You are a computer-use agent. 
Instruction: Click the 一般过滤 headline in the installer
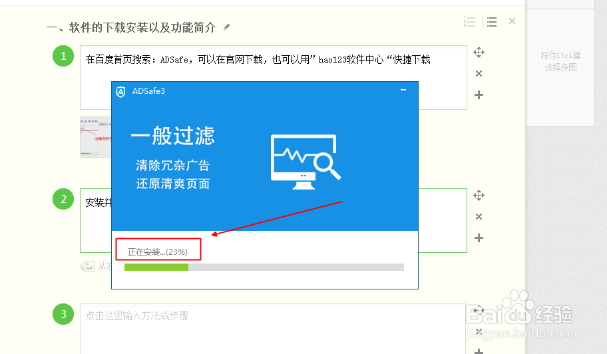click(172, 136)
